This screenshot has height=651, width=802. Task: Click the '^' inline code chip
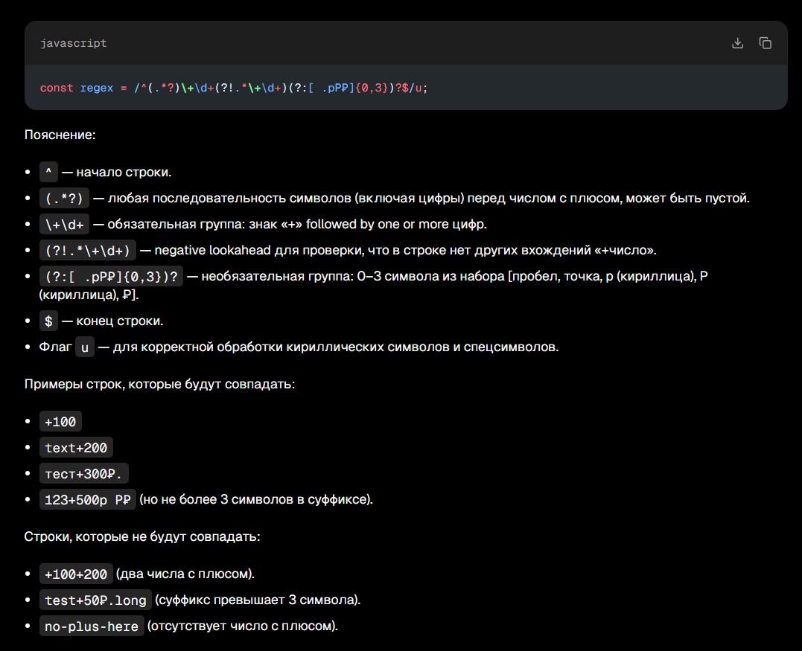coord(48,172)
